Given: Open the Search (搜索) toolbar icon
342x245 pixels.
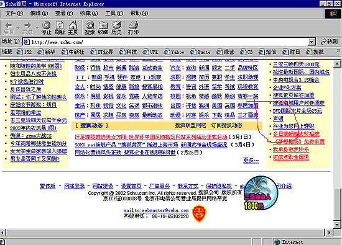Looking at the screenshot, I should (x=90, y=28).
